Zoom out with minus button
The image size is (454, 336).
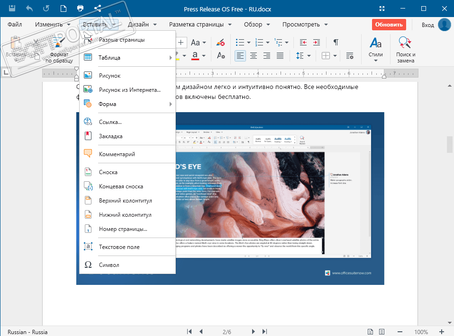pos(400,332)
